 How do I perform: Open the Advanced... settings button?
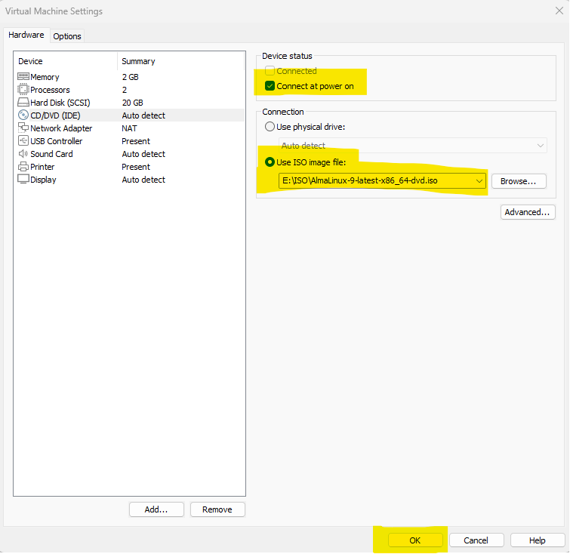click(528, 212)
